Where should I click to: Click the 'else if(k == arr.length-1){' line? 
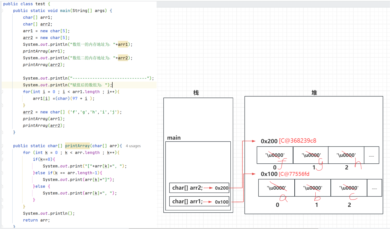[68, 173]
